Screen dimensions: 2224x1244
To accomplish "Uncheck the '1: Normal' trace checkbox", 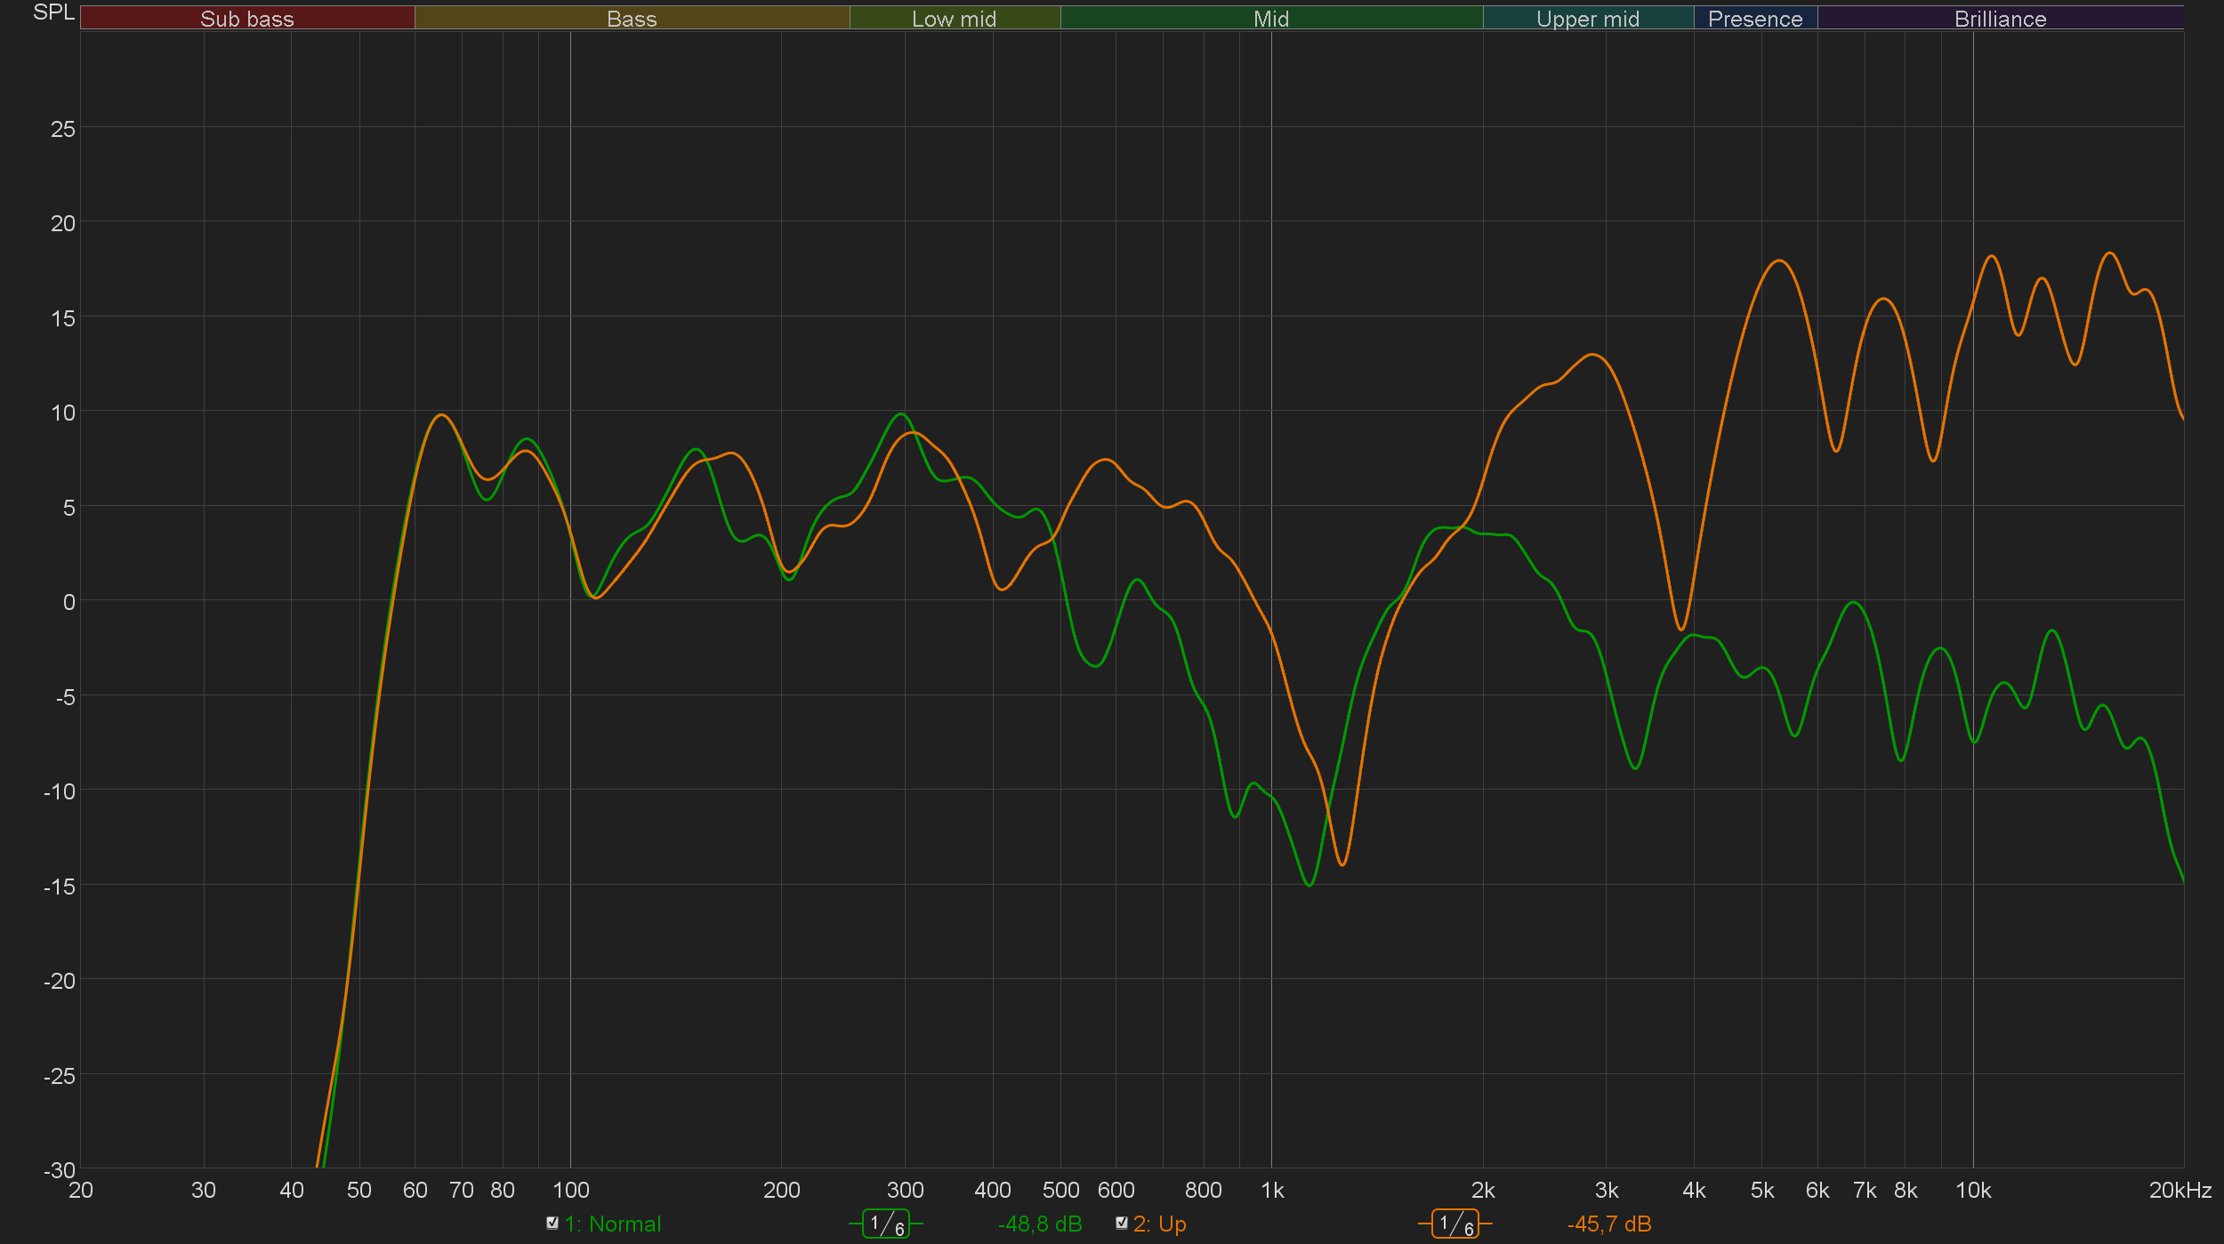I will (552, 1224).
